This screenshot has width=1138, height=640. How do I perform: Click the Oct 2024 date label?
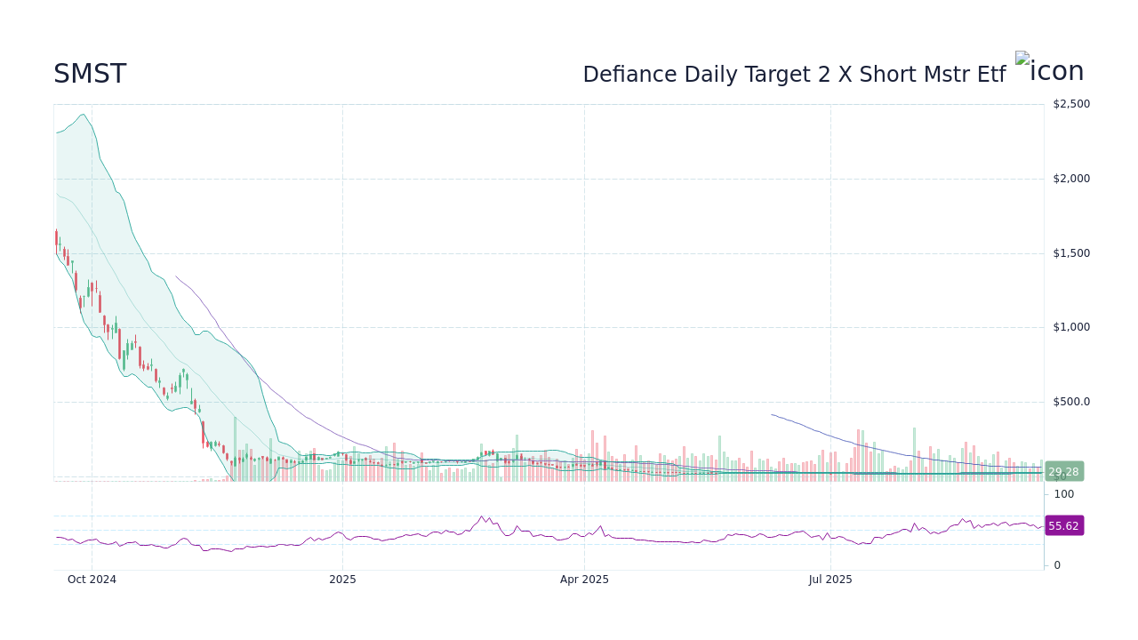[92, 580]
